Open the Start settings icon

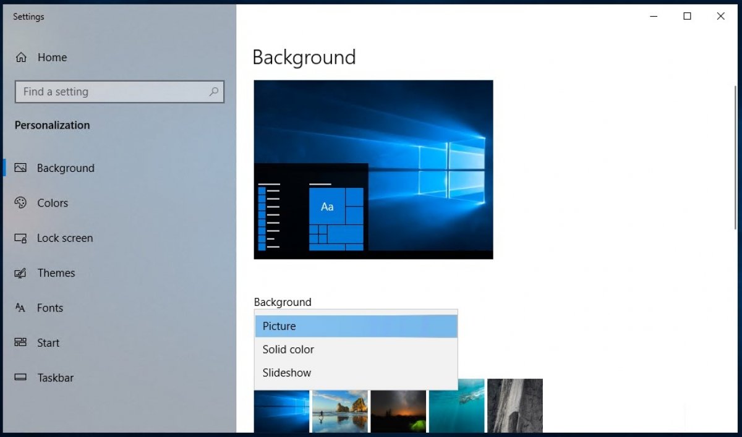(20, 342)
